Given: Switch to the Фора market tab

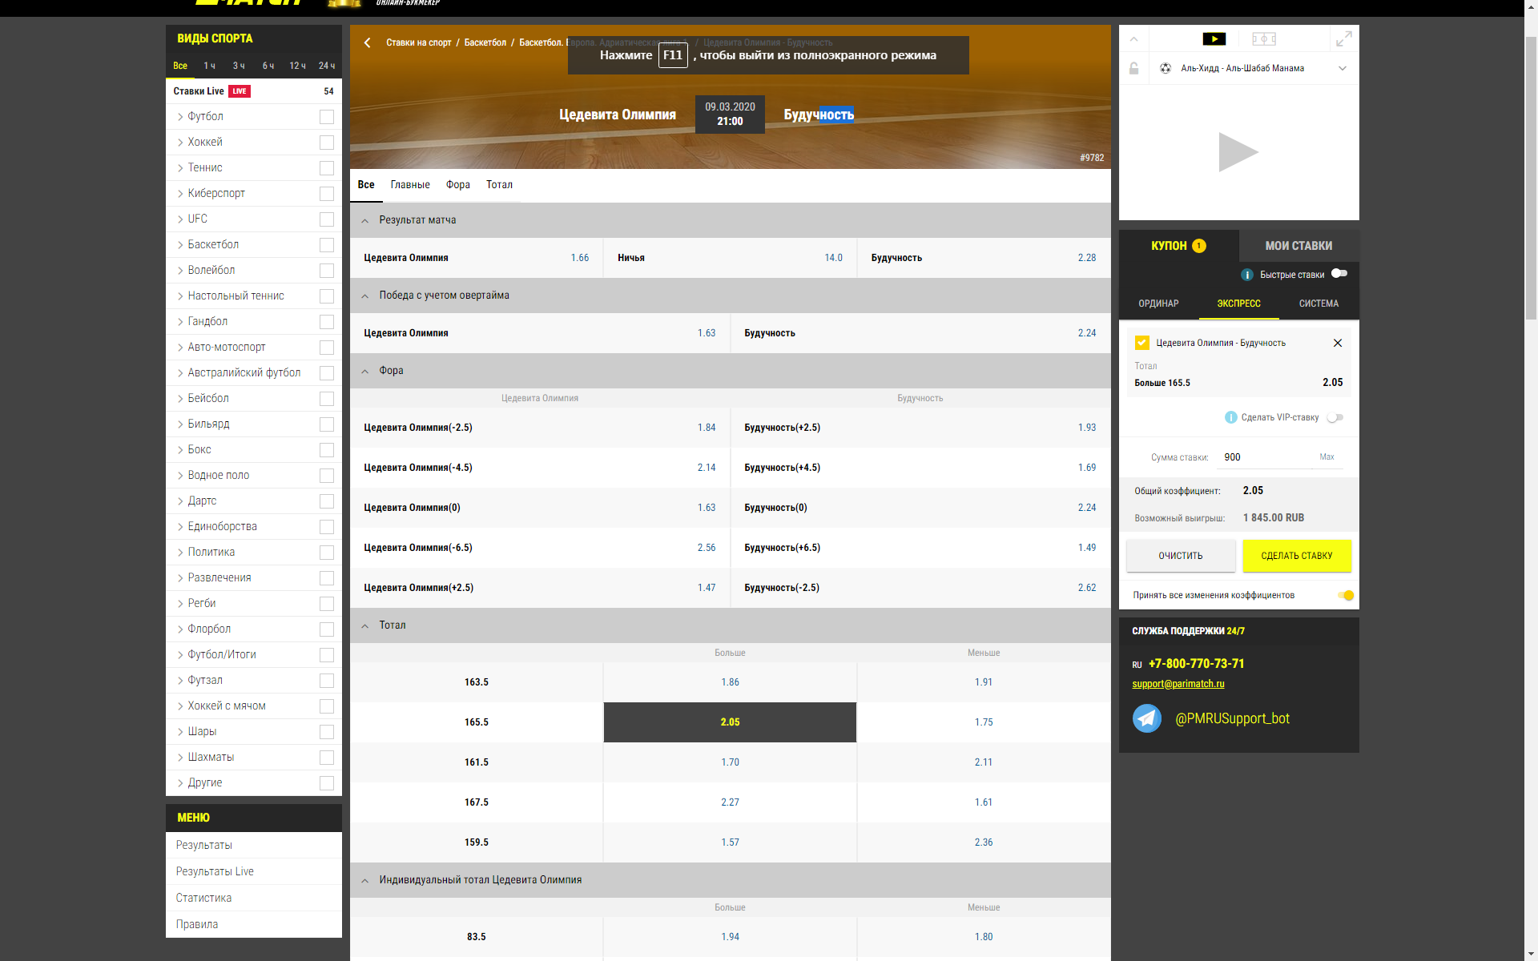Looking at the screenshot, I should (458, 185).
